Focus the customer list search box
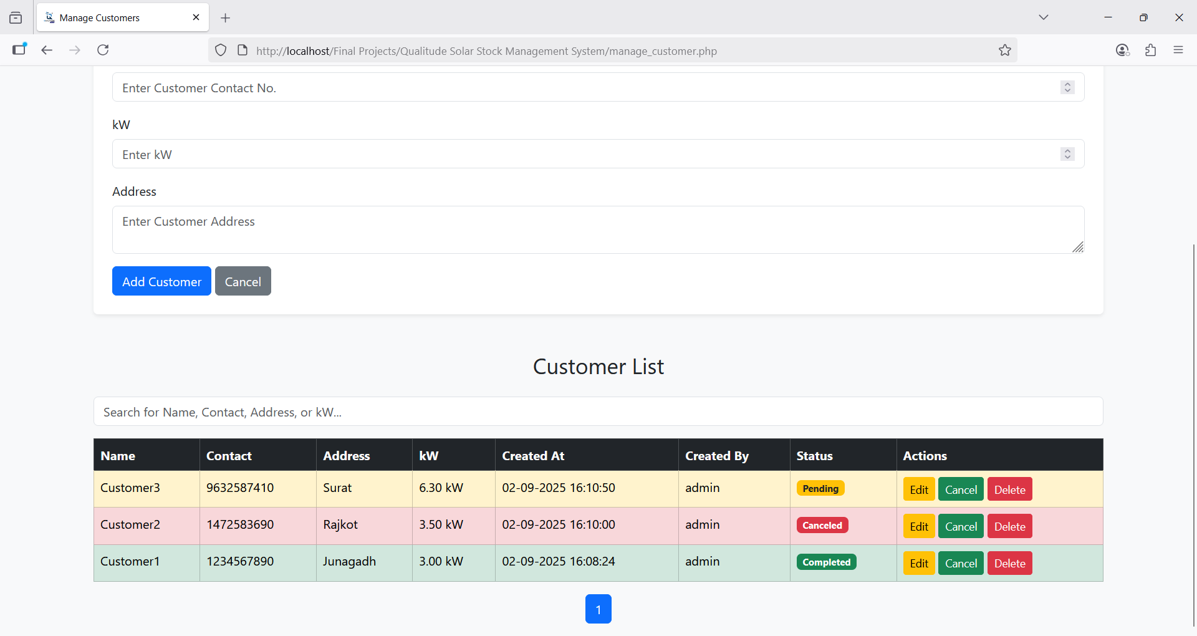This screenshot has height=636, width=1197. pos(597,412)
